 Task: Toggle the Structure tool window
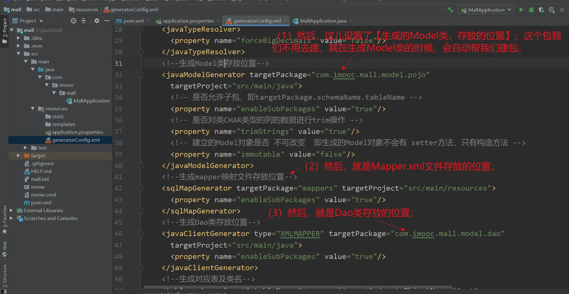(x=5, y=276)
